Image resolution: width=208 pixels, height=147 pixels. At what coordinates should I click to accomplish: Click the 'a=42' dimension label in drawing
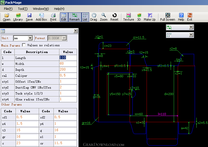click(185, 128)
